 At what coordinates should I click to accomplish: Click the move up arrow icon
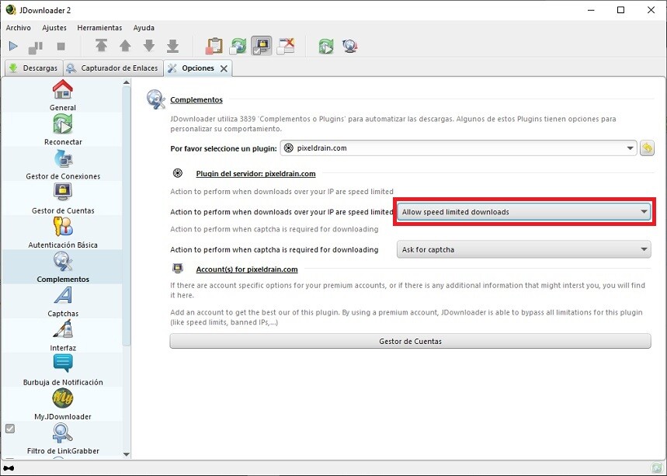point(125,46)
